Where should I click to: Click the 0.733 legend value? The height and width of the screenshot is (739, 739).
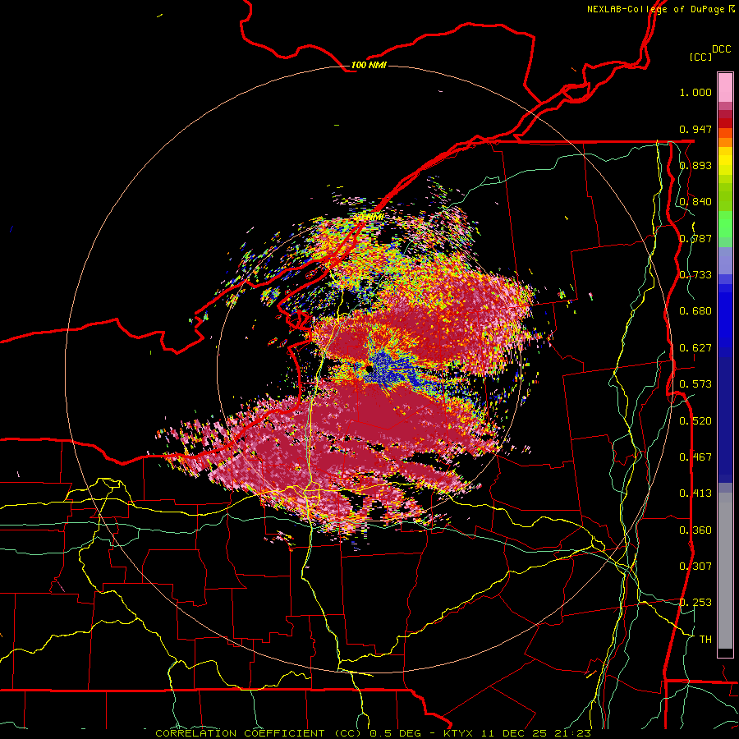tap(695, 275)
